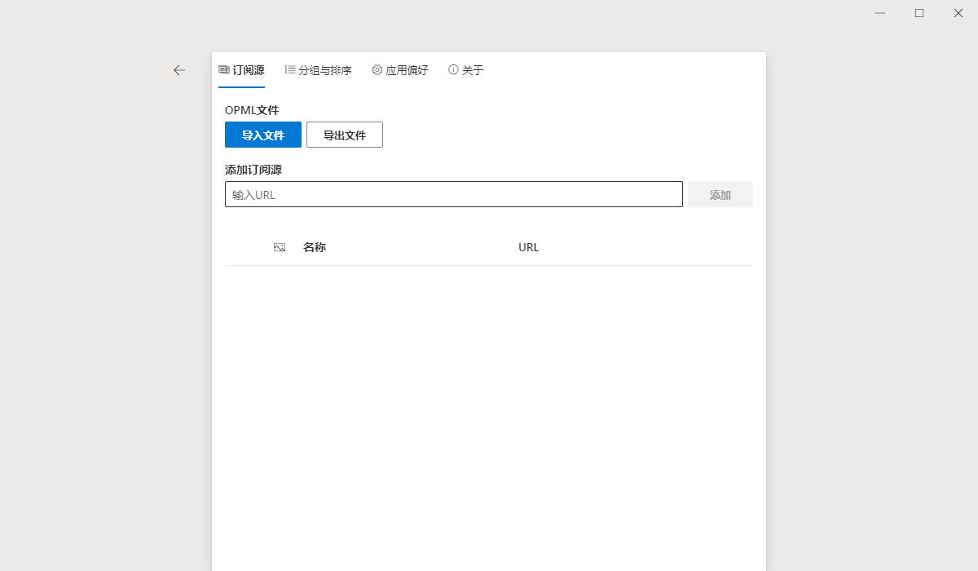Click the minimize icon in title bar
The height and width of the screenshot is (571, 978).
coord(879,13)
